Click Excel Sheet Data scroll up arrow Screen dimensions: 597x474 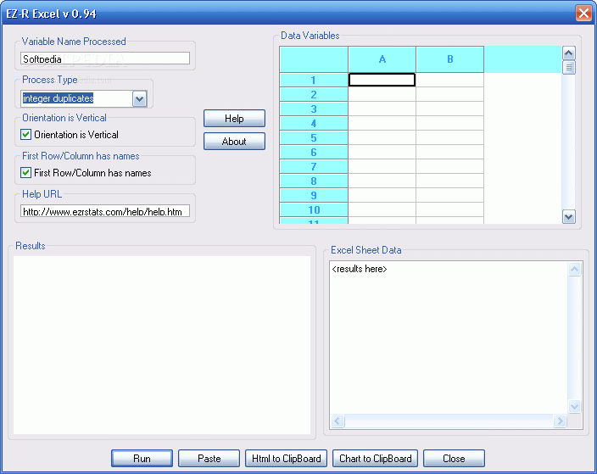tap(574, 270)
